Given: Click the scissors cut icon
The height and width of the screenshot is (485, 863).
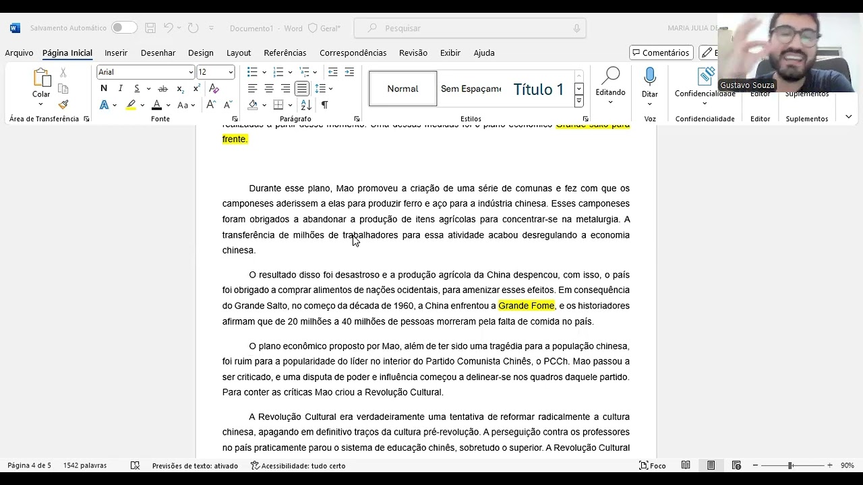Looking at the screenshot, I should coord(63,72).
